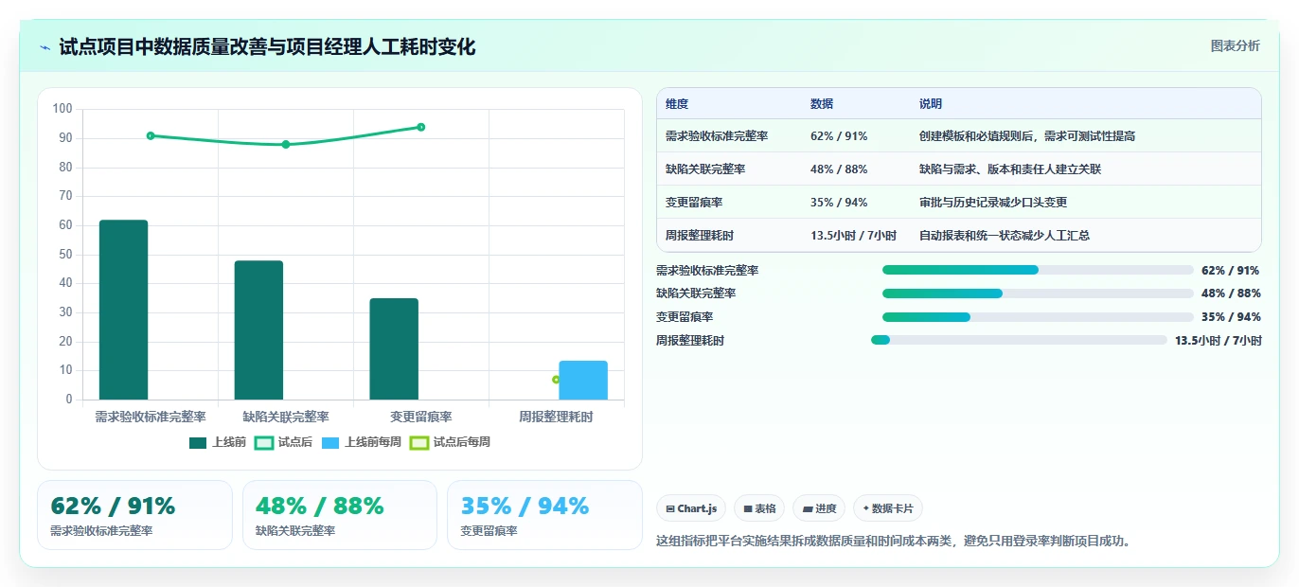Click the 表格 tag chip
The width and height of the screenshot is (1299, 587).
click(760, 508)
